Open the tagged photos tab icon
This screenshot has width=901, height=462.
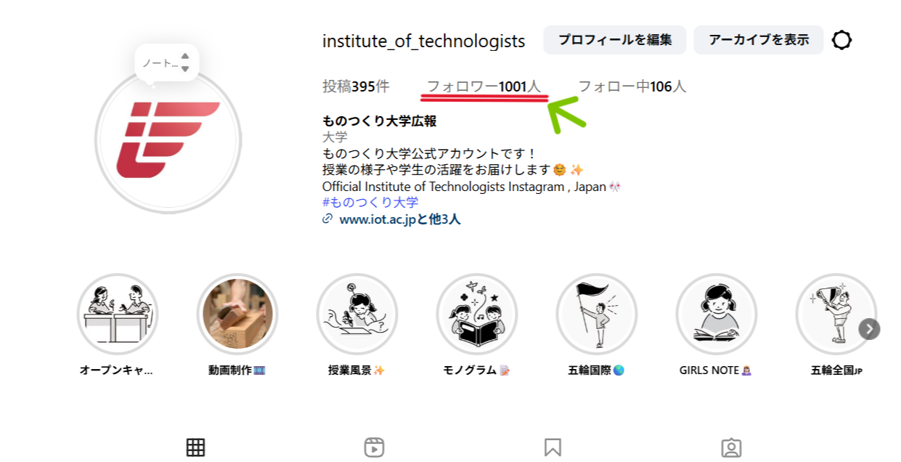[731, 447]
